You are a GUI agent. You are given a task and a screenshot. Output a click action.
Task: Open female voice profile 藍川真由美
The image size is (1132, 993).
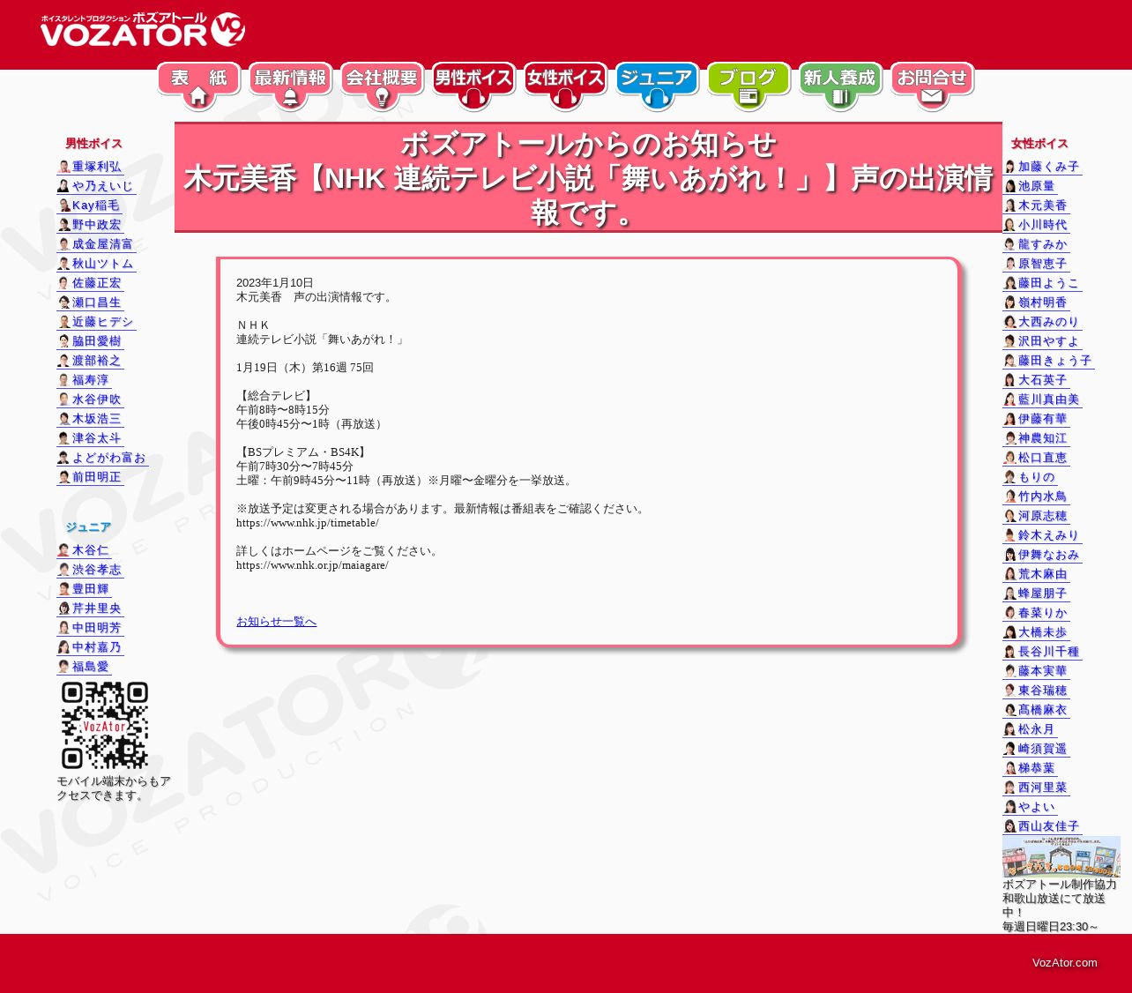point(1042,399)
